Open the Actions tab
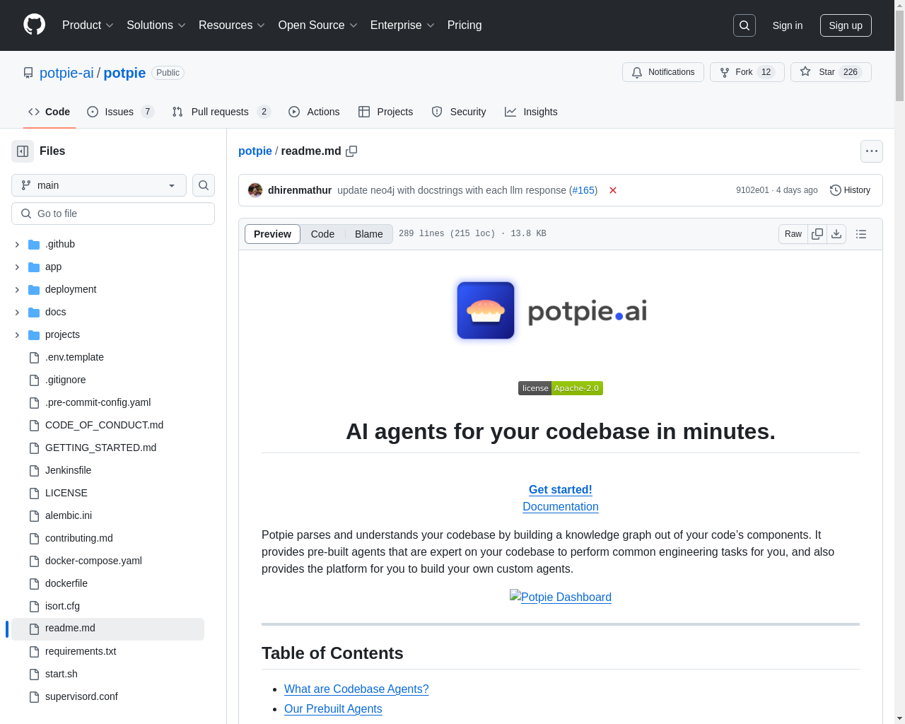 pyautogui.click(x=314, y=112)
